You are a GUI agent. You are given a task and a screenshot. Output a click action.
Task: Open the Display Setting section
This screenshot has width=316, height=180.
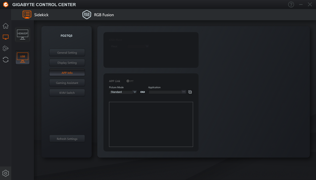click(x=67, y=63)
